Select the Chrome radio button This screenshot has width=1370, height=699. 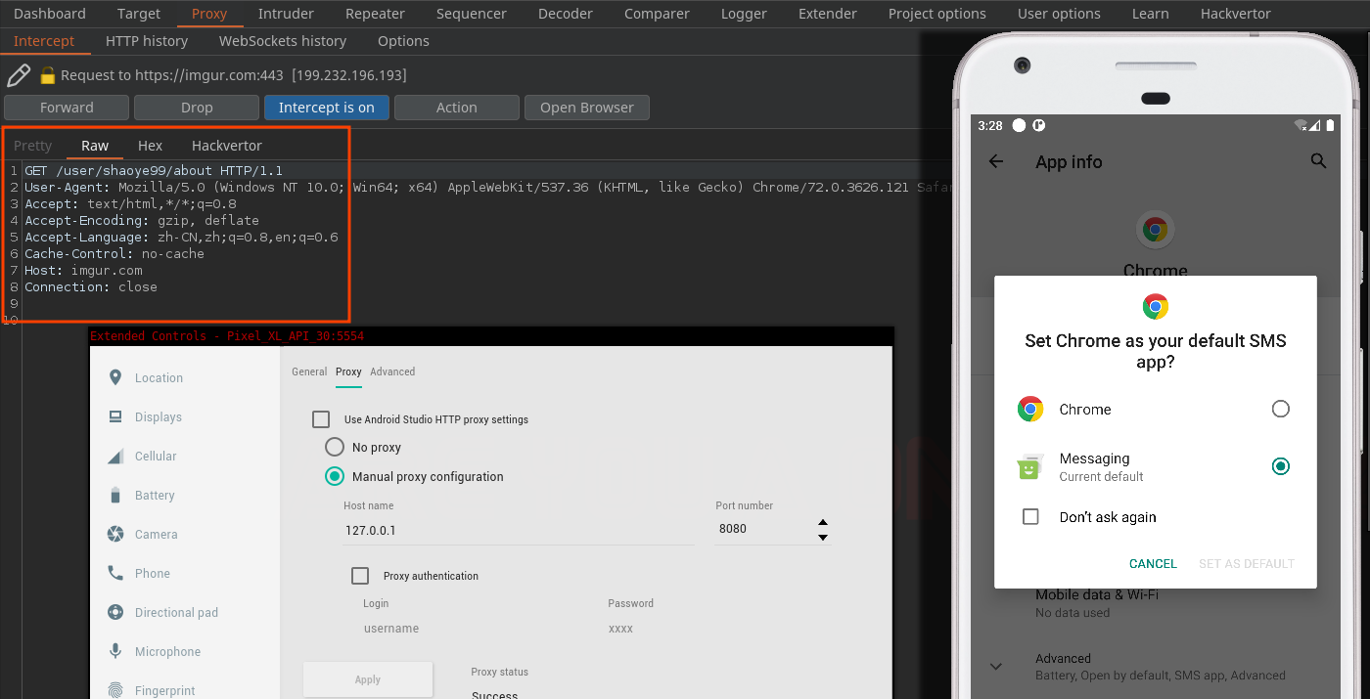point(1280,410)
